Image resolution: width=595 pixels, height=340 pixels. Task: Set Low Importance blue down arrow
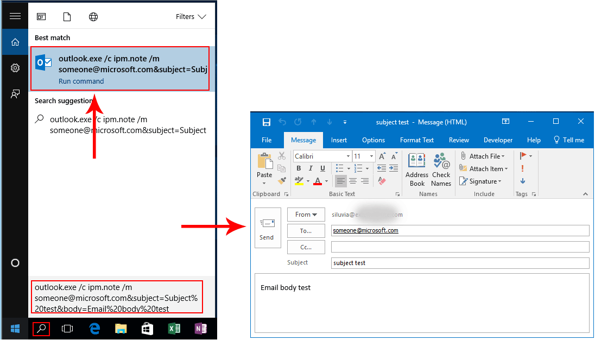point(523,181)
